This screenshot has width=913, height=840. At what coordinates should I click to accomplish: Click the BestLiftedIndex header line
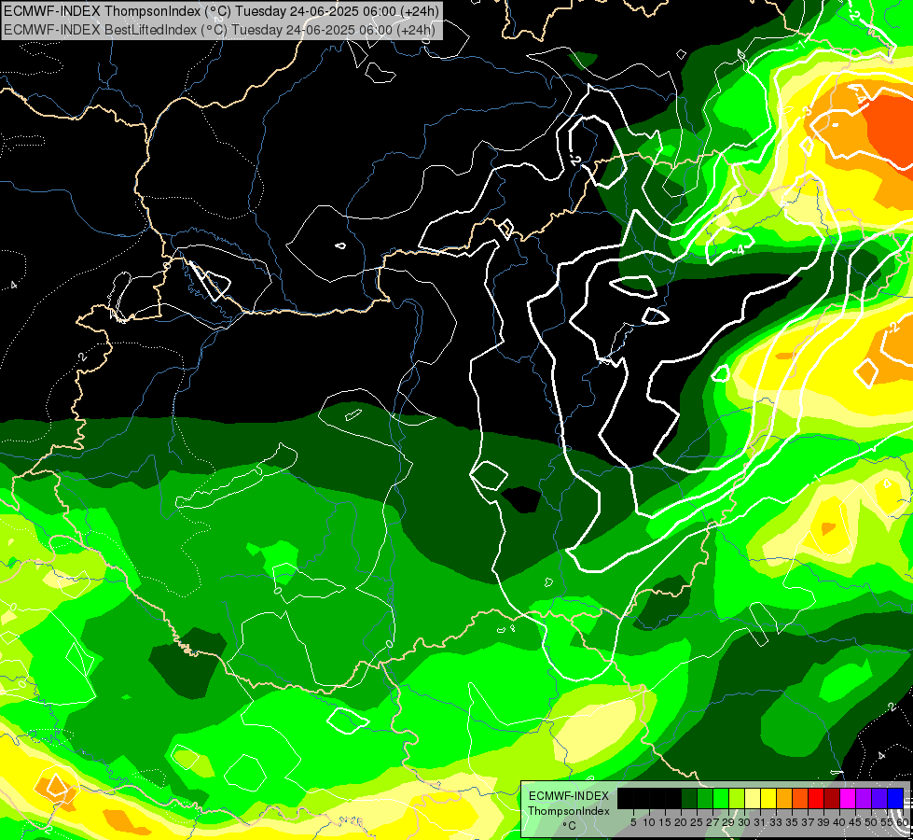click(219, 30)
